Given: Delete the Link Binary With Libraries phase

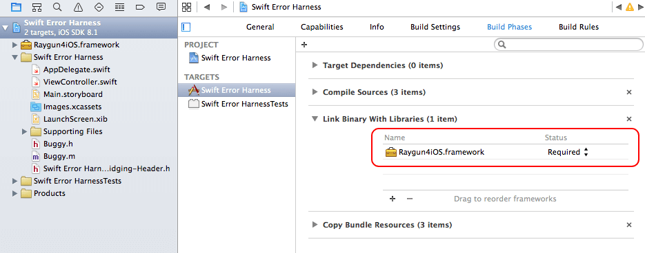Looking at the screenshot, I should 628,119.
